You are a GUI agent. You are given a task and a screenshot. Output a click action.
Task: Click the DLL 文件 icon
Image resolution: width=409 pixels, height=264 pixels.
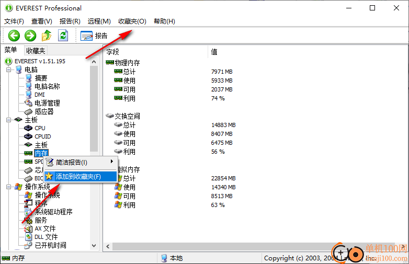[x=28, y=237]
